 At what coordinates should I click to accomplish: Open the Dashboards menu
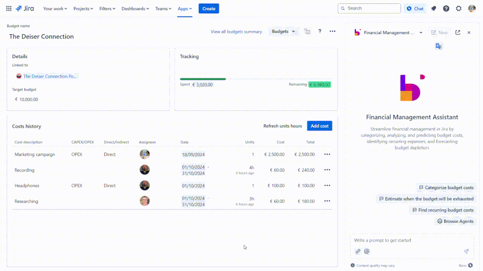[x=135, y=9]
